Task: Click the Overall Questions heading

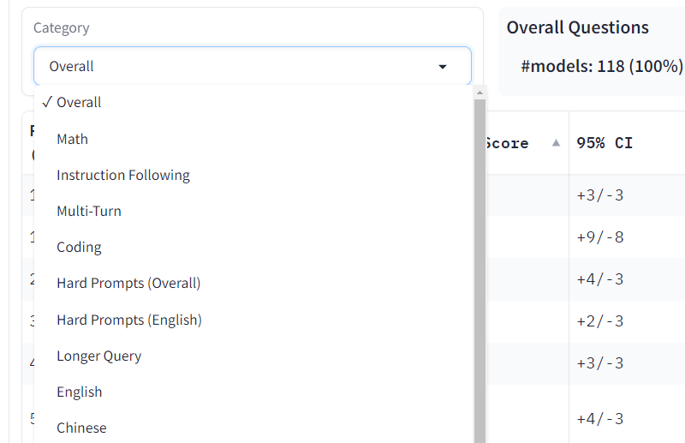Action: (x=578, y=27)
